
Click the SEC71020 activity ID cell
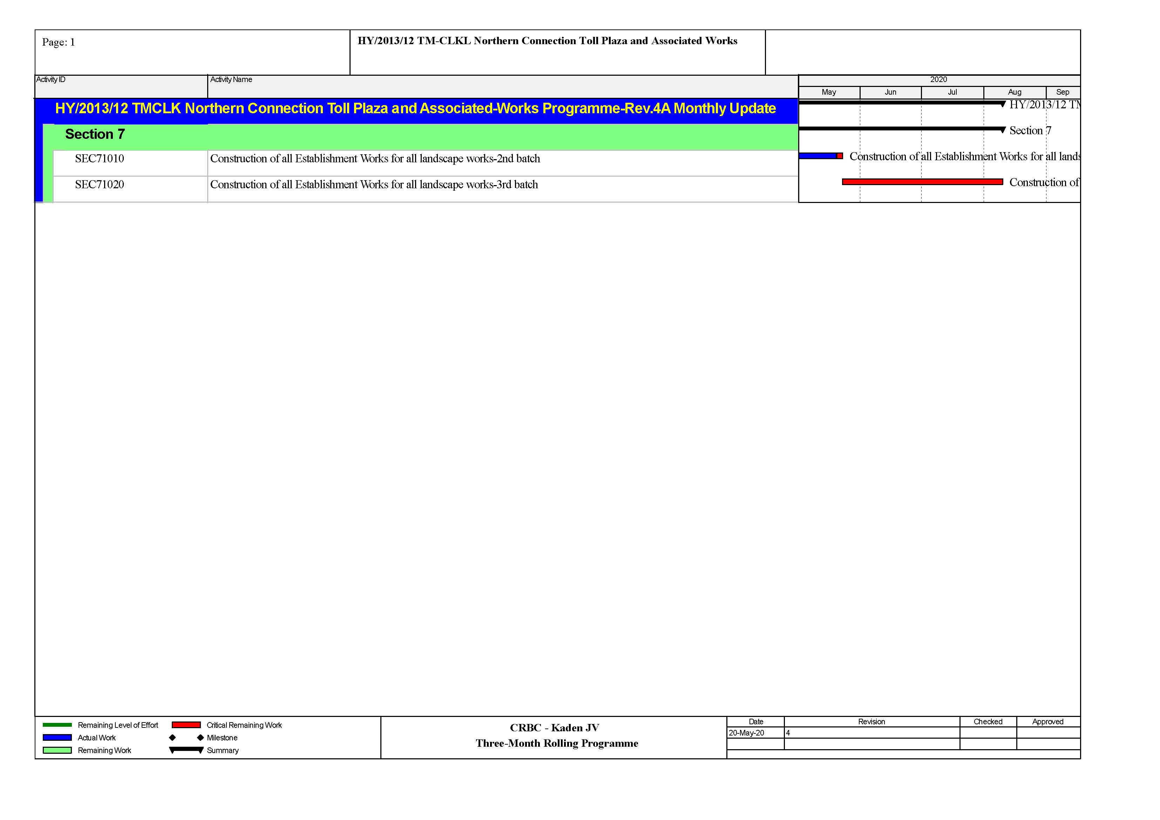click(x=100, y=185)
